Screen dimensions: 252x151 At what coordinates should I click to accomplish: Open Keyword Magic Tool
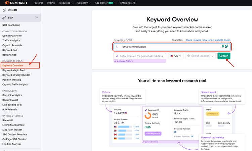click(x=13, y=70)
